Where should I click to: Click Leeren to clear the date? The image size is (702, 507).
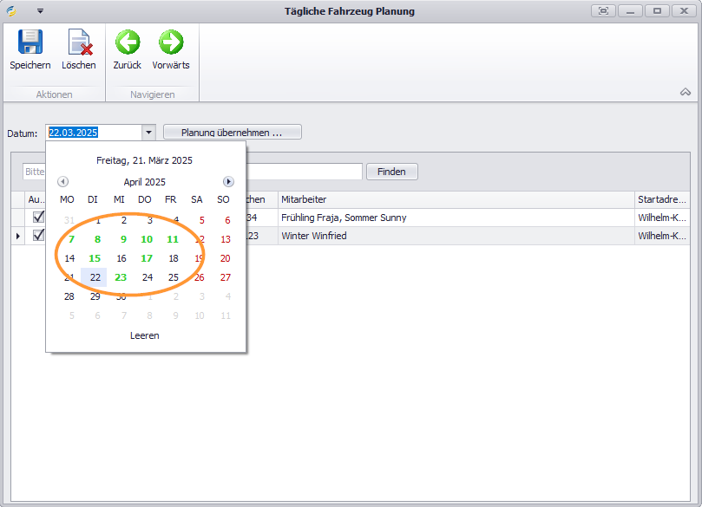pyautogui.click(x=145, y=335)
